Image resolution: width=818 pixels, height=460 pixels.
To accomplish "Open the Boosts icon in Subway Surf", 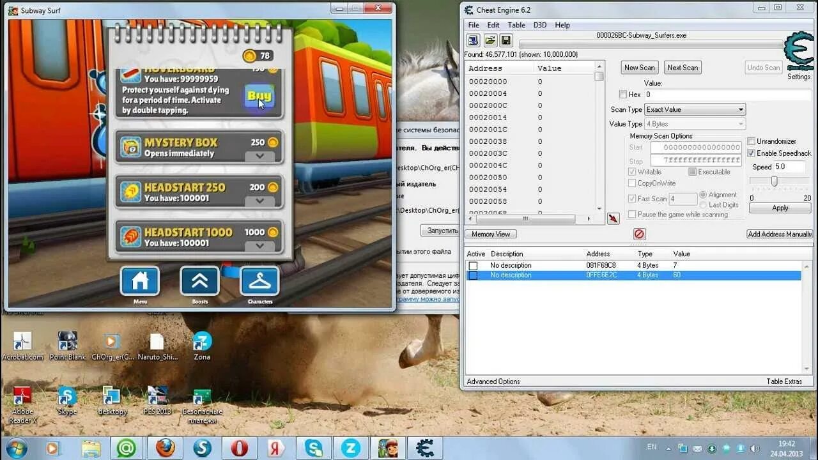I will click(199, 281).
